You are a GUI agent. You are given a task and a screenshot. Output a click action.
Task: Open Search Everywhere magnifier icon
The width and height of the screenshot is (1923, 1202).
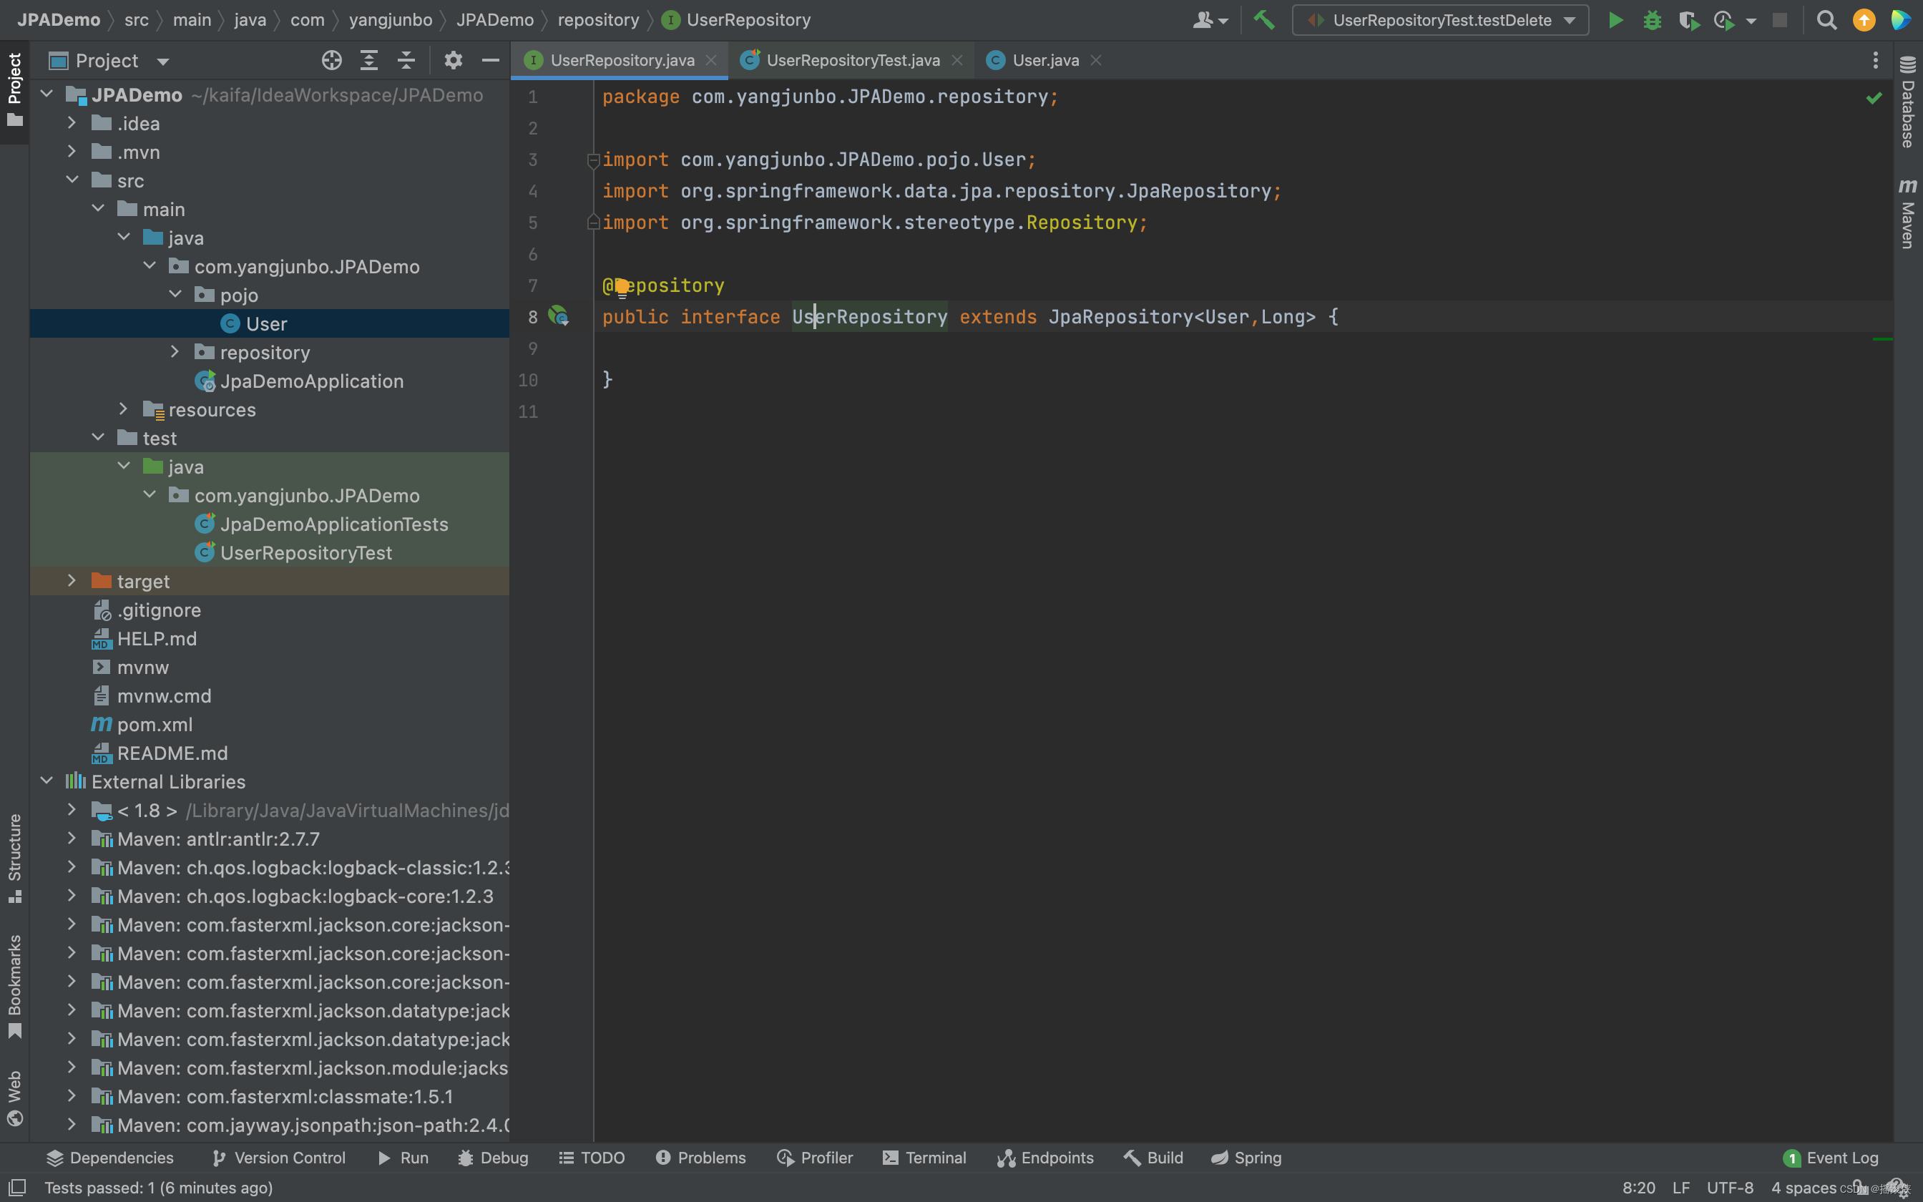[1826, 20]
